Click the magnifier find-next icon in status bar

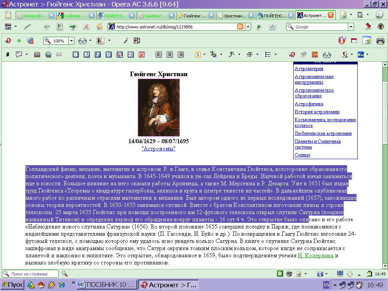64,274
